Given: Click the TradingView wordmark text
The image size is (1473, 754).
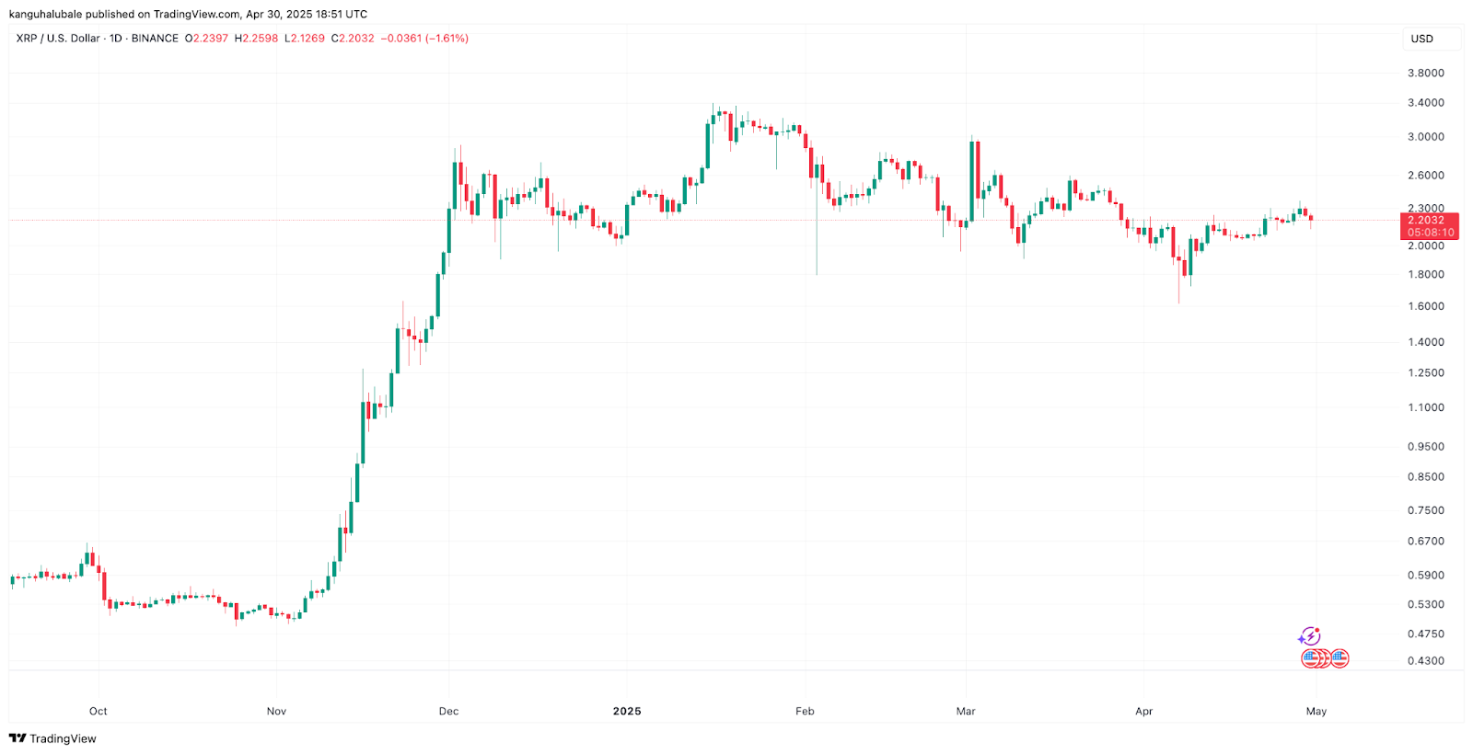Looking at the screenshot, I should point(63,738).
